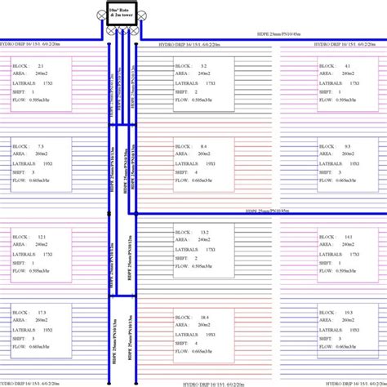Screen dimensions: 387x387
Task: Click the BLOCK 19.3 label
Action: pos(336,313)
